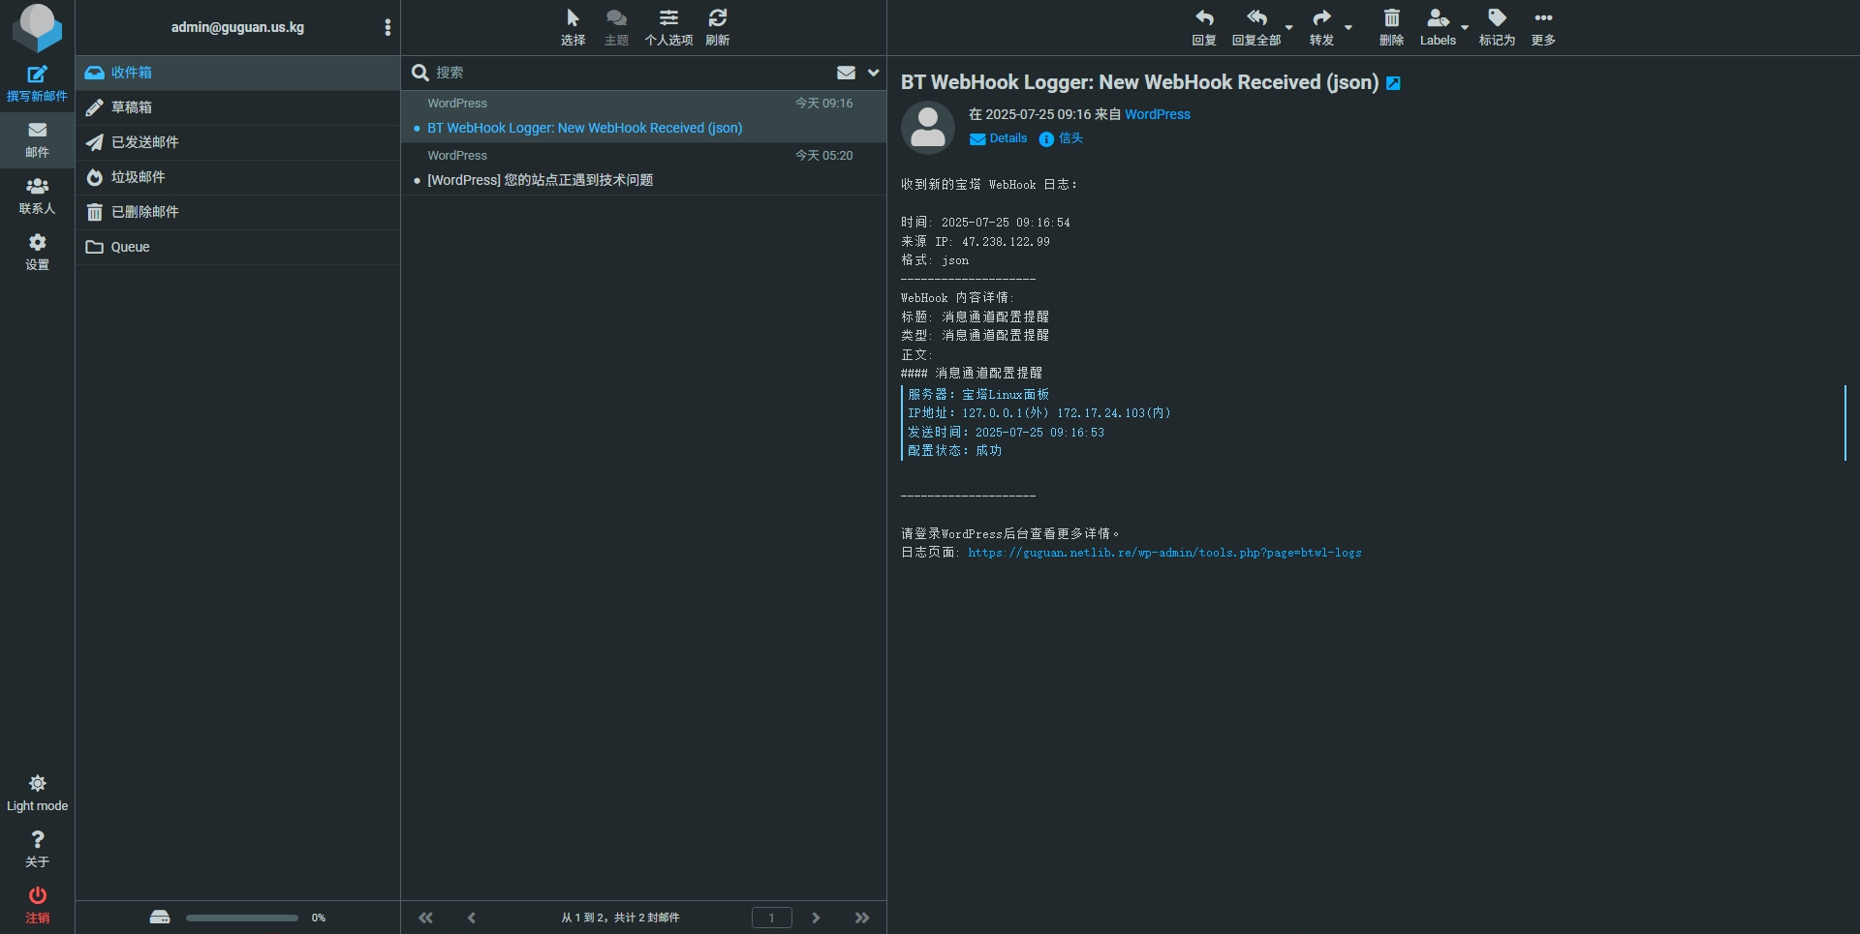Open message in new window icon
Viewport: 1860px width, 934px height.
[x=1393, y=83]
